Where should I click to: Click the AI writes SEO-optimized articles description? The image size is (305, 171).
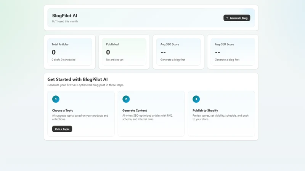pos(148,117)
